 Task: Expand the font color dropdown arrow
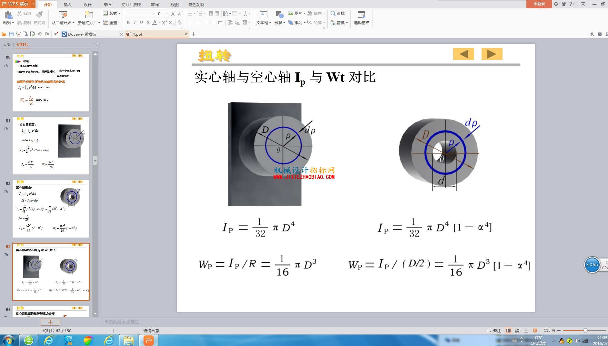click(159, 23)
